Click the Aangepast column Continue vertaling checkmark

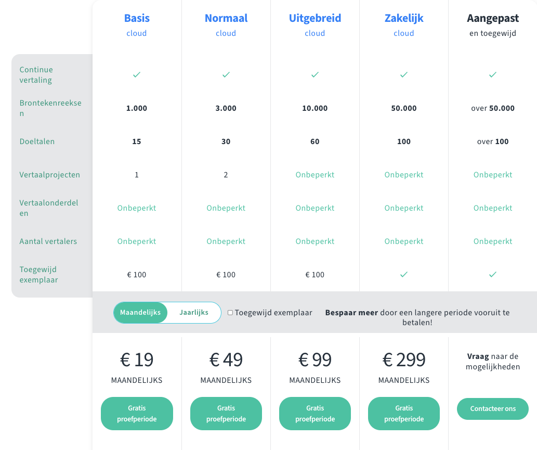[493, 75]
